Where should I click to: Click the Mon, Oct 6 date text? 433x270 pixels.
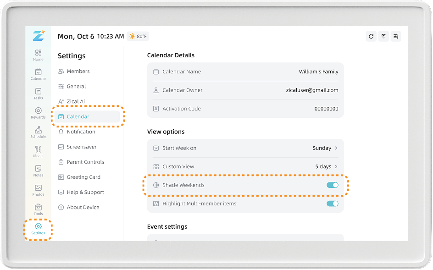(76, 36)
